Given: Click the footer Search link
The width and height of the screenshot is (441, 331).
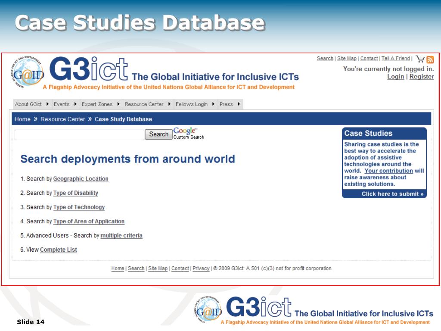Looking at the screenshot, I should [x=136, y=269].
